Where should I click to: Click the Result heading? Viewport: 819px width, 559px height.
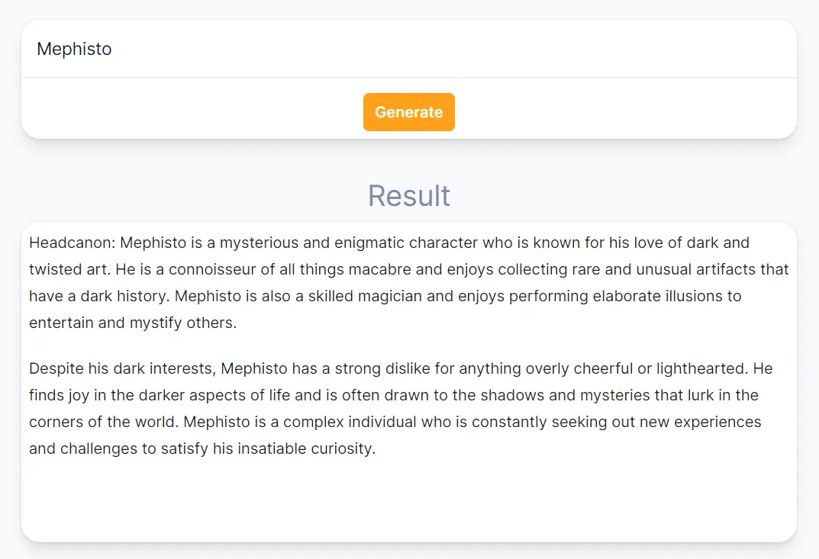pyautogui.click(x=409, y=196)
